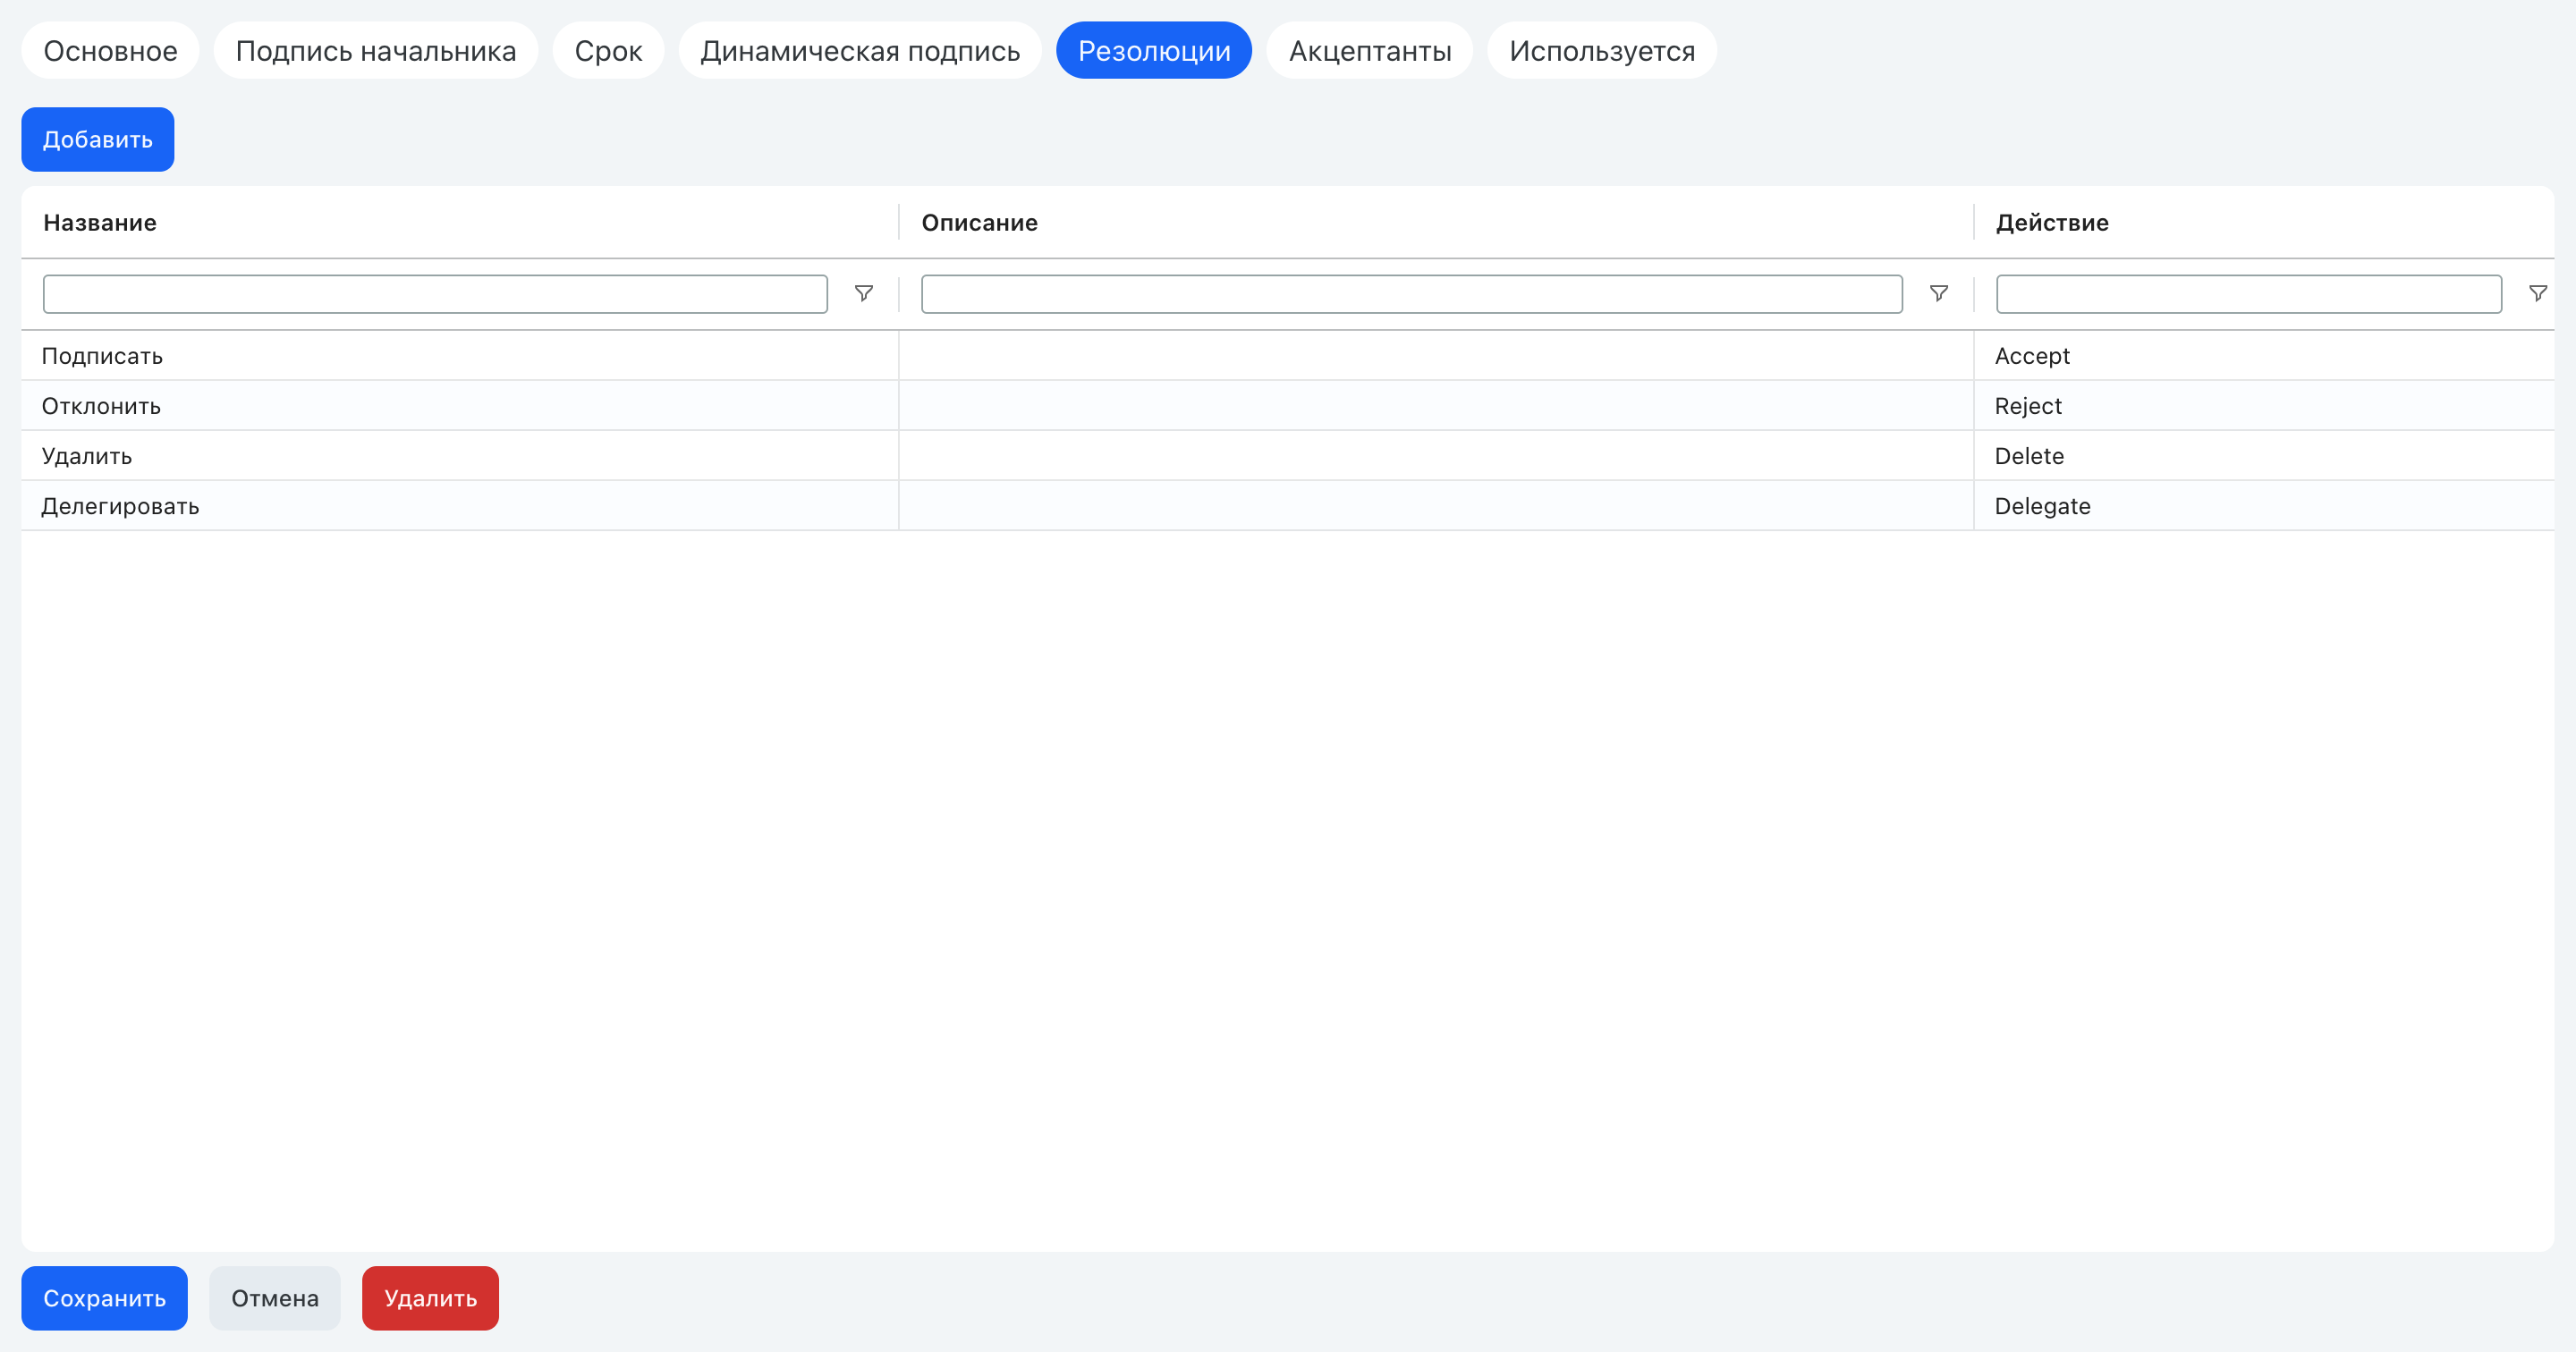Switch to the Основное tab

click(x=110, y=50)
